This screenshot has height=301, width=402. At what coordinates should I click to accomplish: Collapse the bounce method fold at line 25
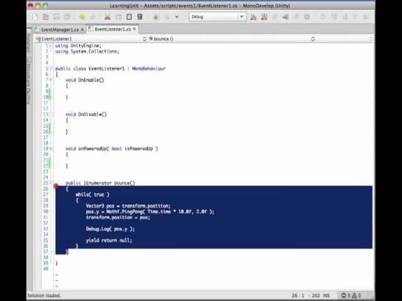click(x=51, y=182)
